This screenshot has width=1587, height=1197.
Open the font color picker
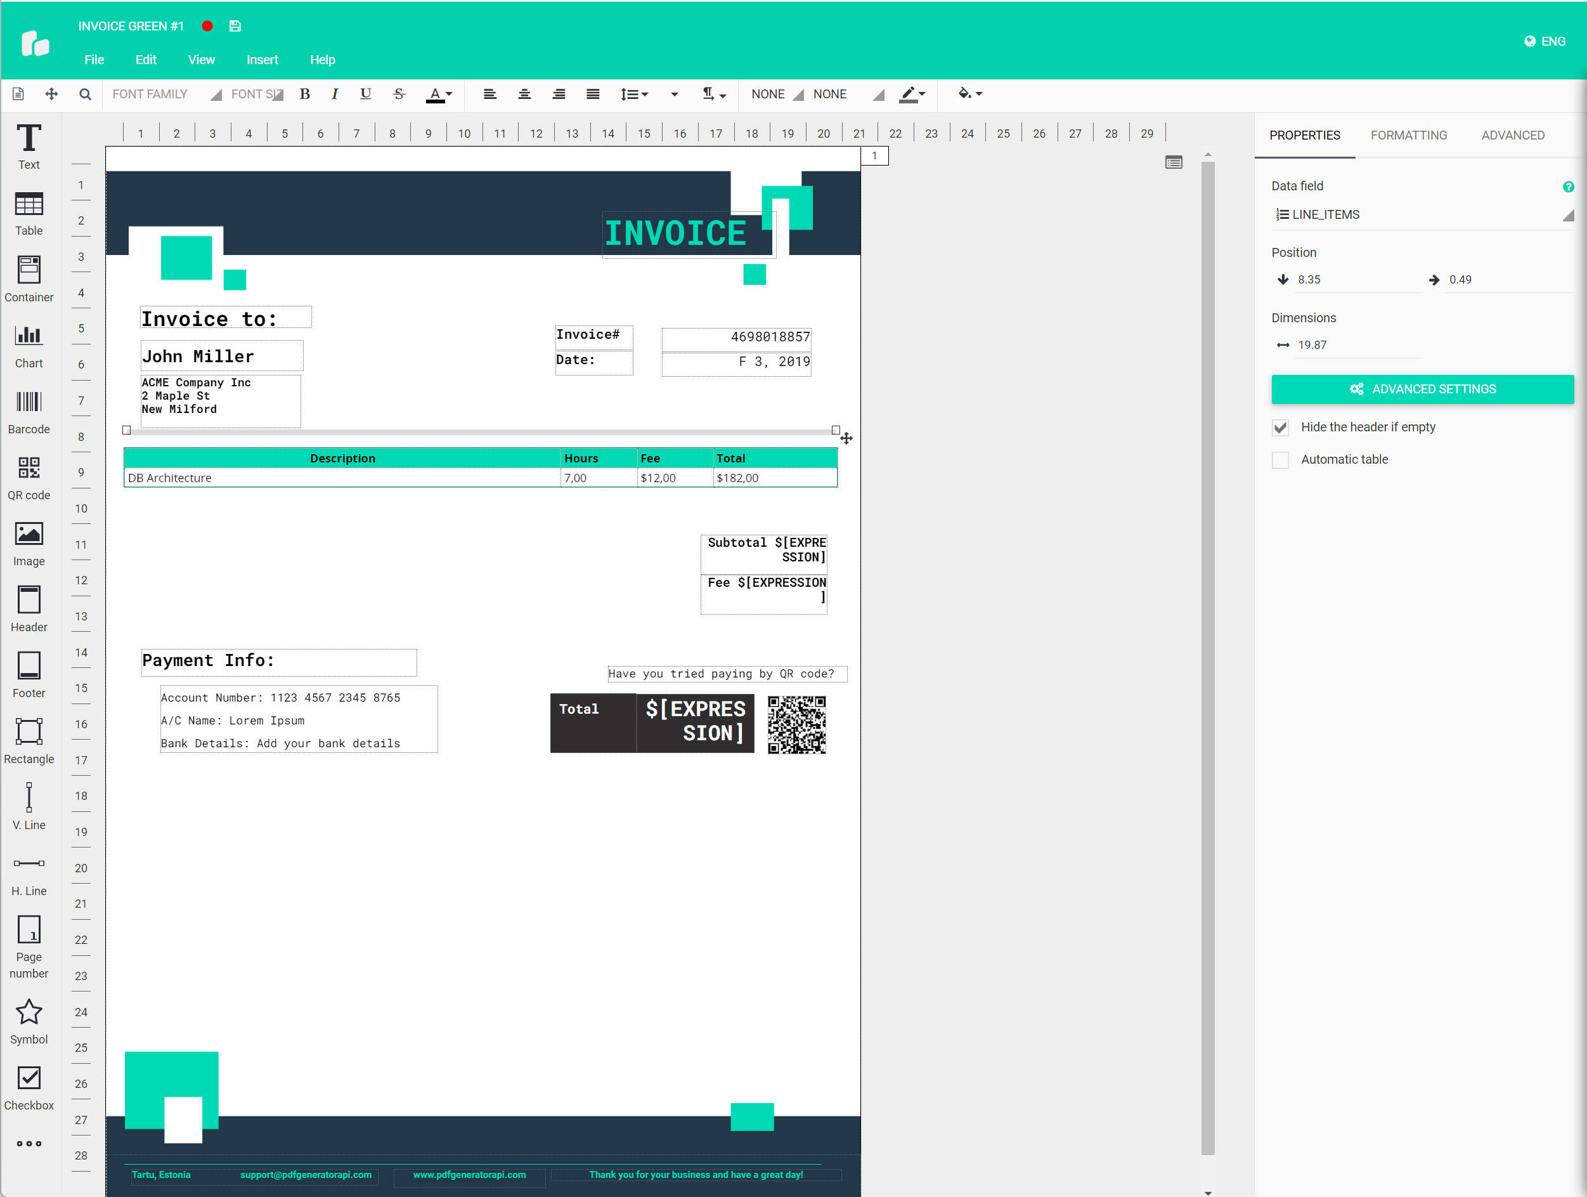tap(439, 94)
